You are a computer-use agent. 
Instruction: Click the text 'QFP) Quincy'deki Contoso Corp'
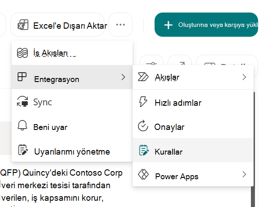click(x=61, y=173)
